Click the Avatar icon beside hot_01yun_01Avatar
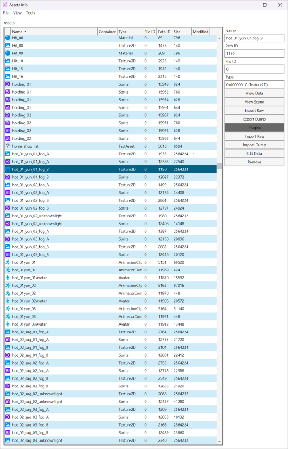The width and height of the screenshot is (288, 449). 8,278
